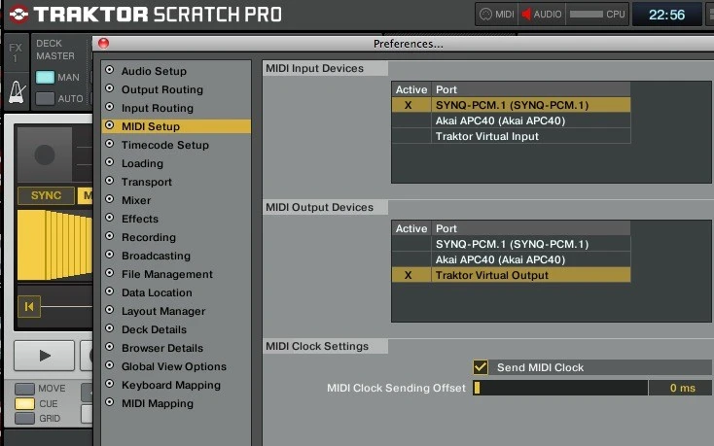Click the CPU load meter

597,15
